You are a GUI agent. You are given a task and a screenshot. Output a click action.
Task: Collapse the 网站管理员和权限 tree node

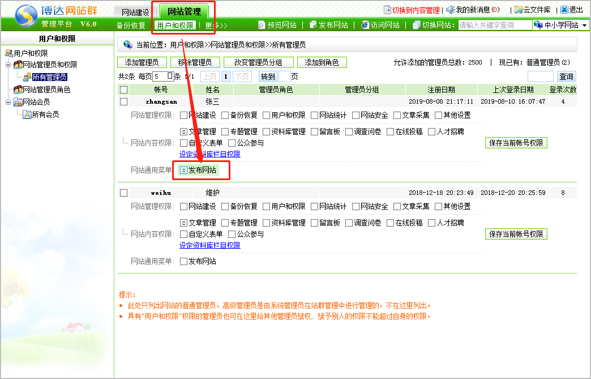click(x=8, y=65)
